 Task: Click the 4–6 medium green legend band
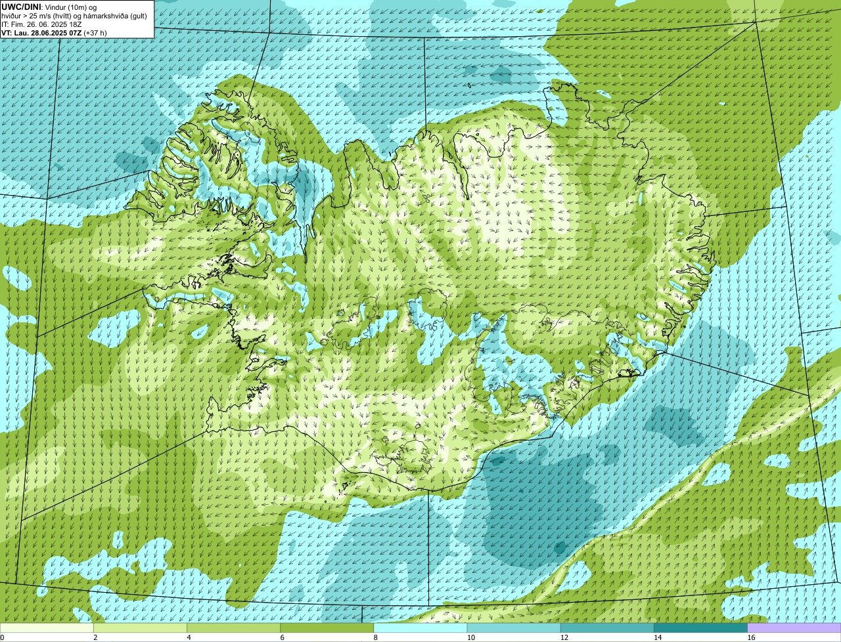pyautogui.click(x=233, y=628)
